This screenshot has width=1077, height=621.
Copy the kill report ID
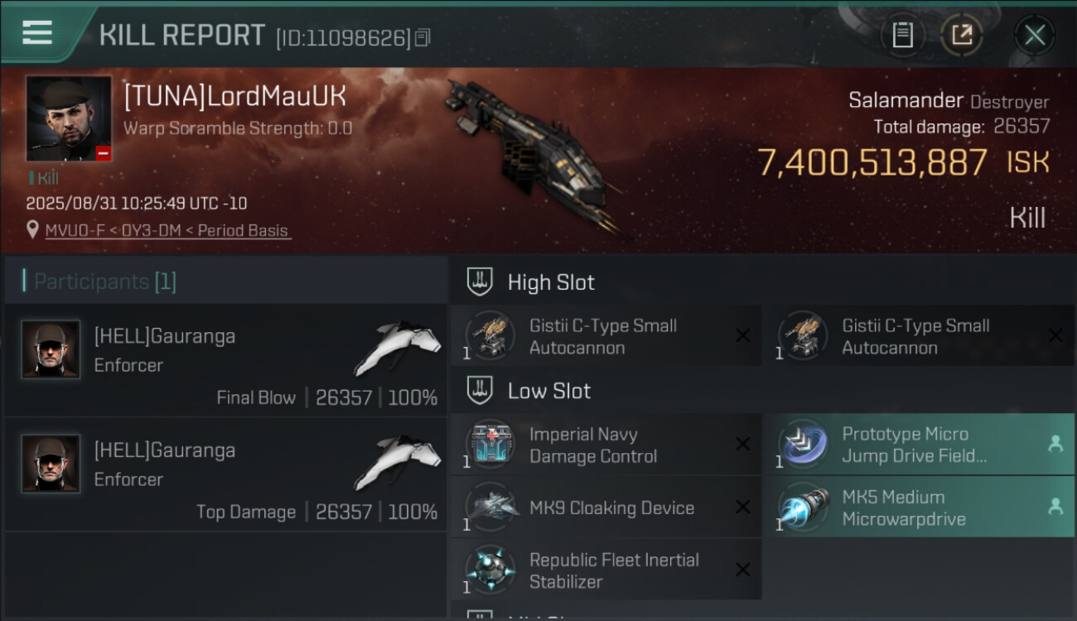(423, 37)
